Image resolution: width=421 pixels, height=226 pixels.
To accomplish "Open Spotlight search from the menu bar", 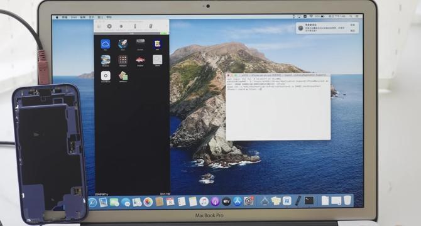I will tap(351, 16).
